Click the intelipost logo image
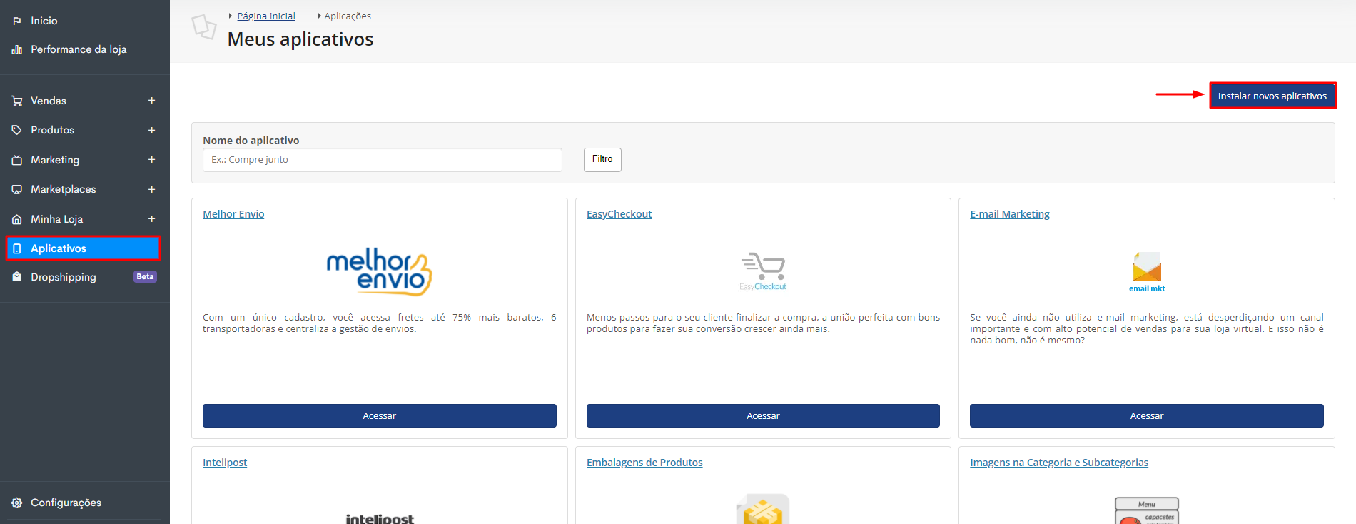 click(x=380, y=519)
